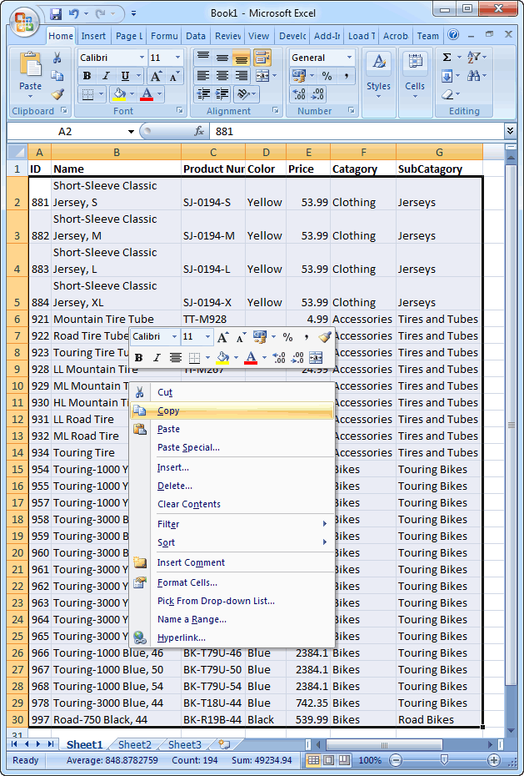The height and width of the screenshot is (776, 524).
Task: Expand Filter submenu in context menu
Action: [x=232, y=524]
